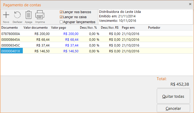Click 0,00 % cell in row 078780000A
The width and height of the screenshot is (194, 113).
pos(94,34)
